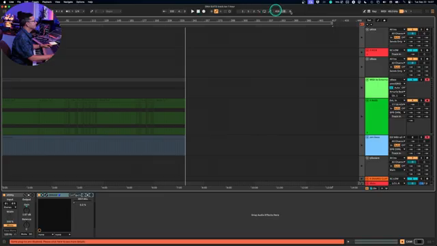
Task: Open the Help menu
Action: coord(90,2)
